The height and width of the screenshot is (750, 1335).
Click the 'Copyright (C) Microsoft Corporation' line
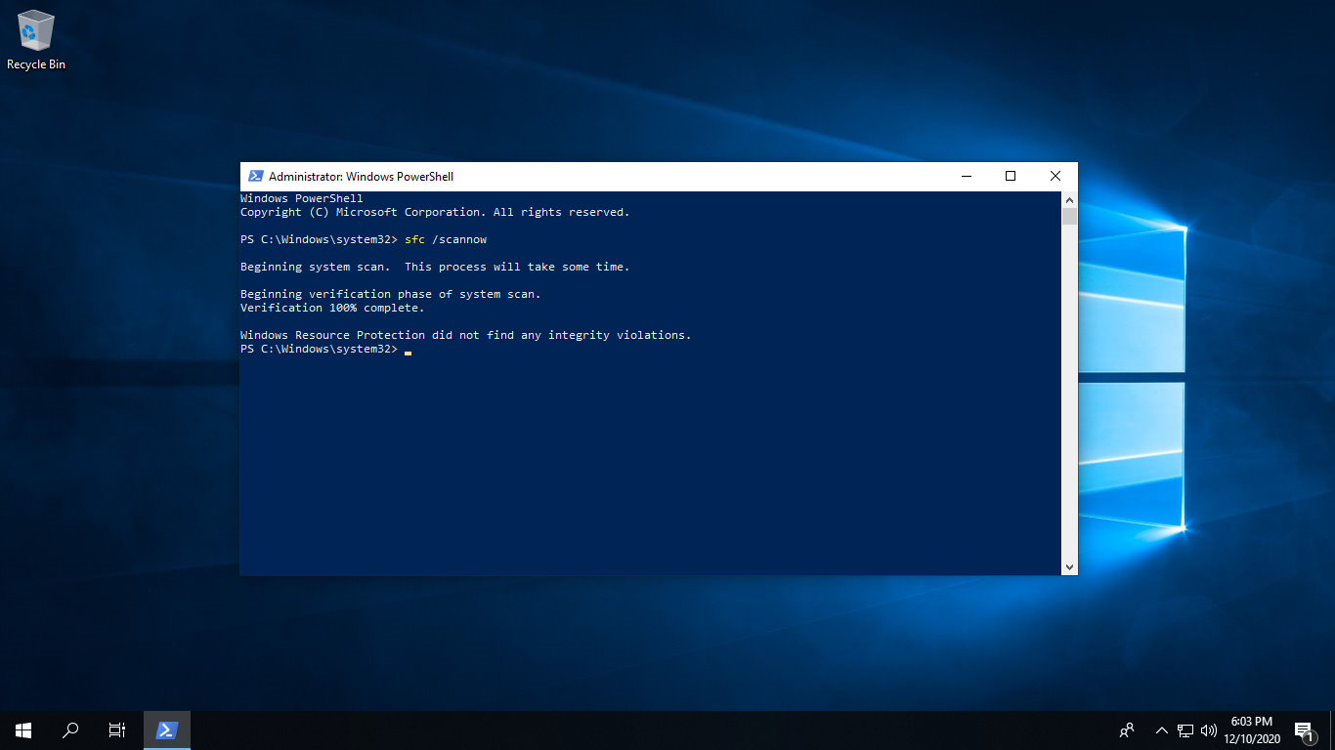[x=435, y=212]
